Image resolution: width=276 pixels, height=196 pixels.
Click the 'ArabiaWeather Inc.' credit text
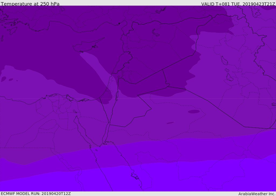click(x=257, y=194)
